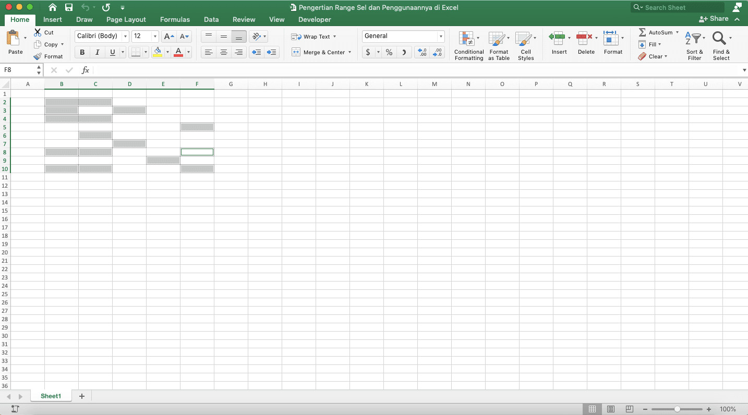Click the Cut scissors icon
The image size is (748, 415).
(x=38, y=32)
